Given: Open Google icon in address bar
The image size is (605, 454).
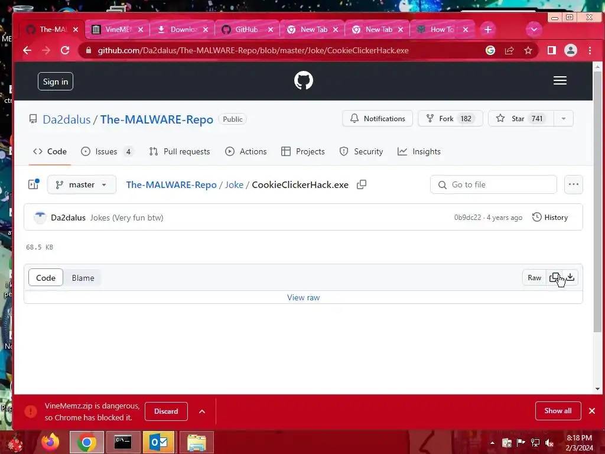Looking at the screenshot, I should (490, 50).
